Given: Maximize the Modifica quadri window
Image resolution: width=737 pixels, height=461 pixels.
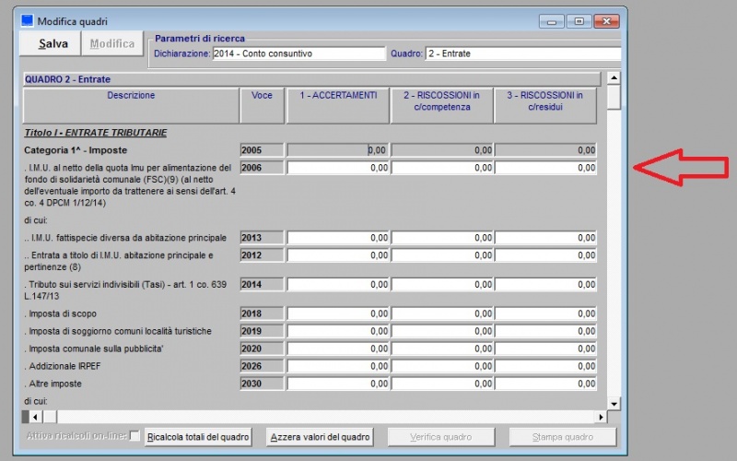Looking at the screenshot, I should [579, 20].
